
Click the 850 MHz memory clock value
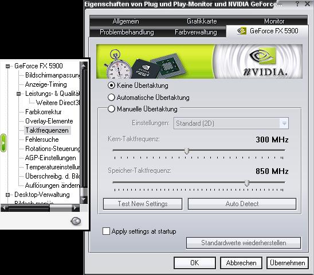coord(272,171)
